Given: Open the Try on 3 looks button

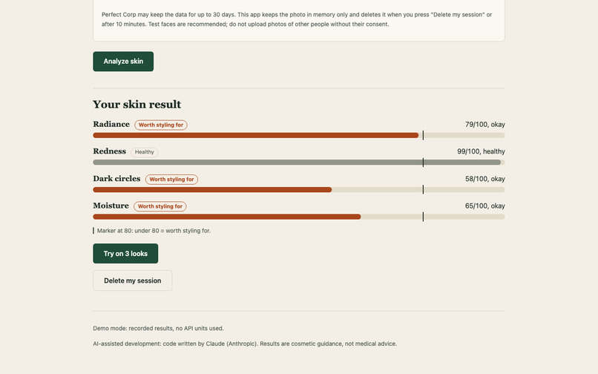Looking at the screenshot, I should pyautogui.click(x=125, y=253).
